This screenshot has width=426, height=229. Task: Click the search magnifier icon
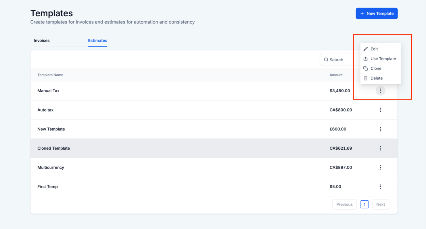click(x=326, y=60)
